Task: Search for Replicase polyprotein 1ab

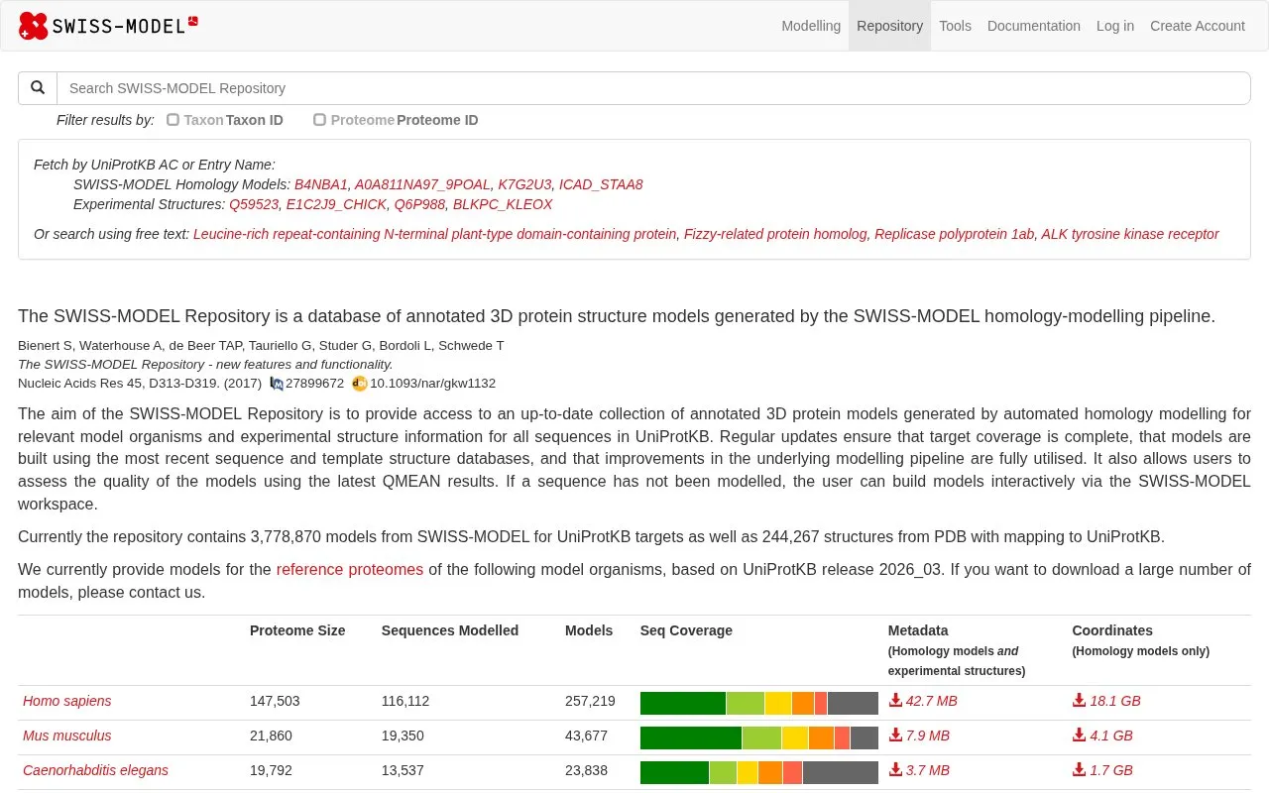Action: coord(954,234)
